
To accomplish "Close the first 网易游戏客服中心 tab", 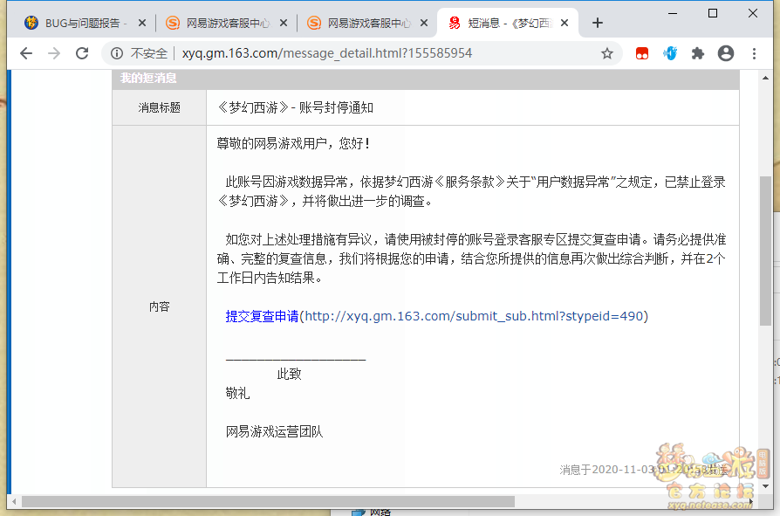I will [x=283, y=23].
